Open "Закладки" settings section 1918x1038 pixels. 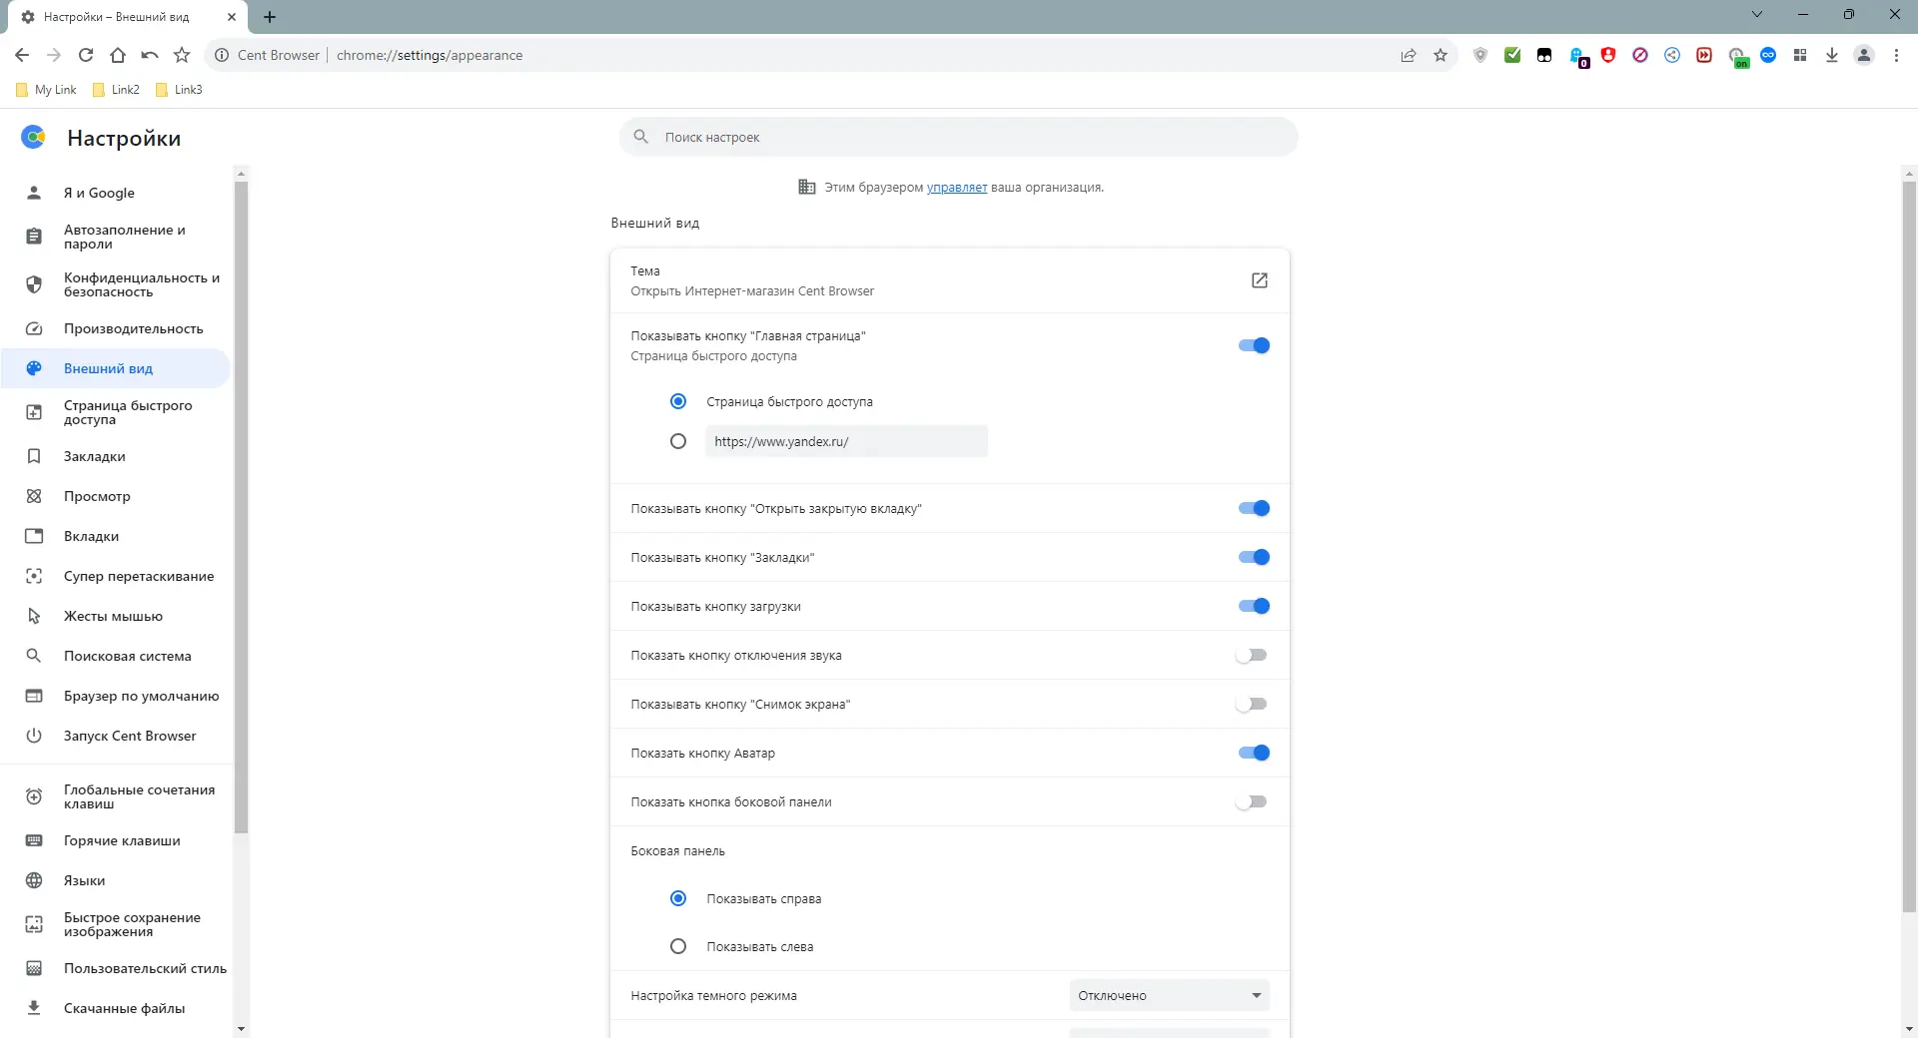(x=95, y=456)
